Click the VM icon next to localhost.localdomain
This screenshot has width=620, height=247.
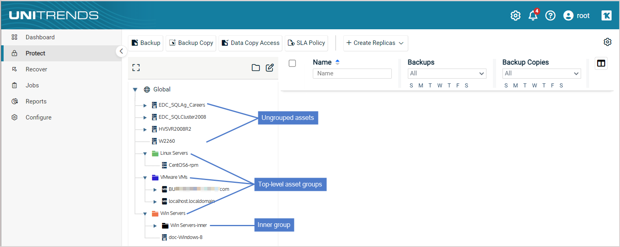point(164,201)
